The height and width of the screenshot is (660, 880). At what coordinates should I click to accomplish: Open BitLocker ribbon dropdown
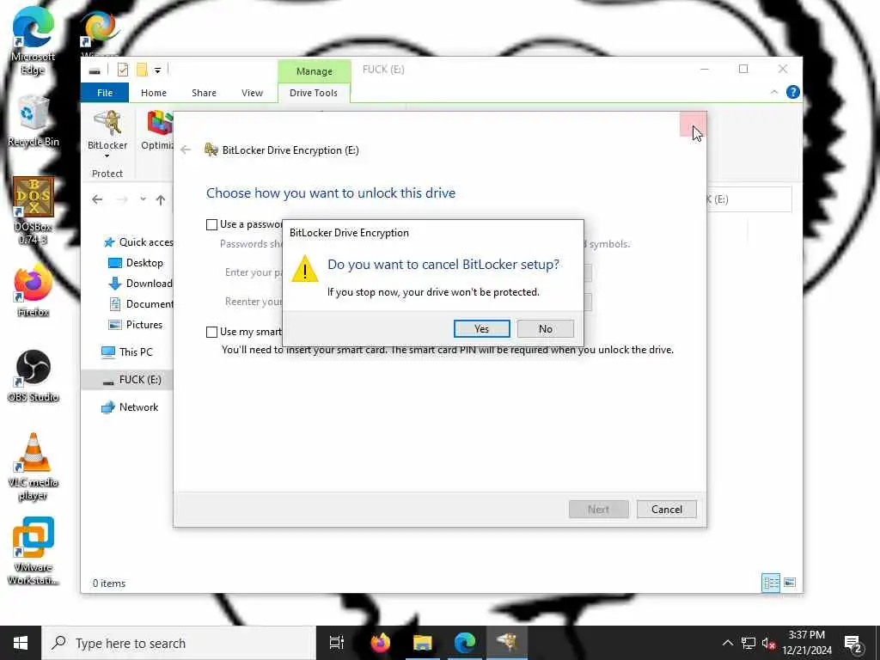coord(107,135)
